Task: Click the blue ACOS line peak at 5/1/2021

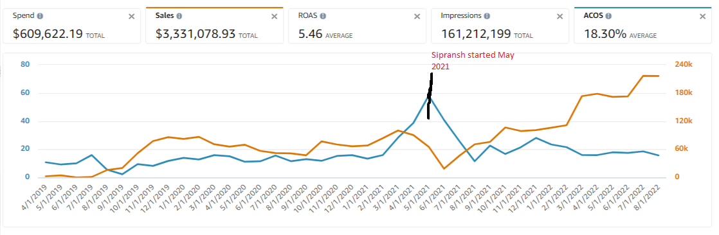Action: tap(429, 95)
